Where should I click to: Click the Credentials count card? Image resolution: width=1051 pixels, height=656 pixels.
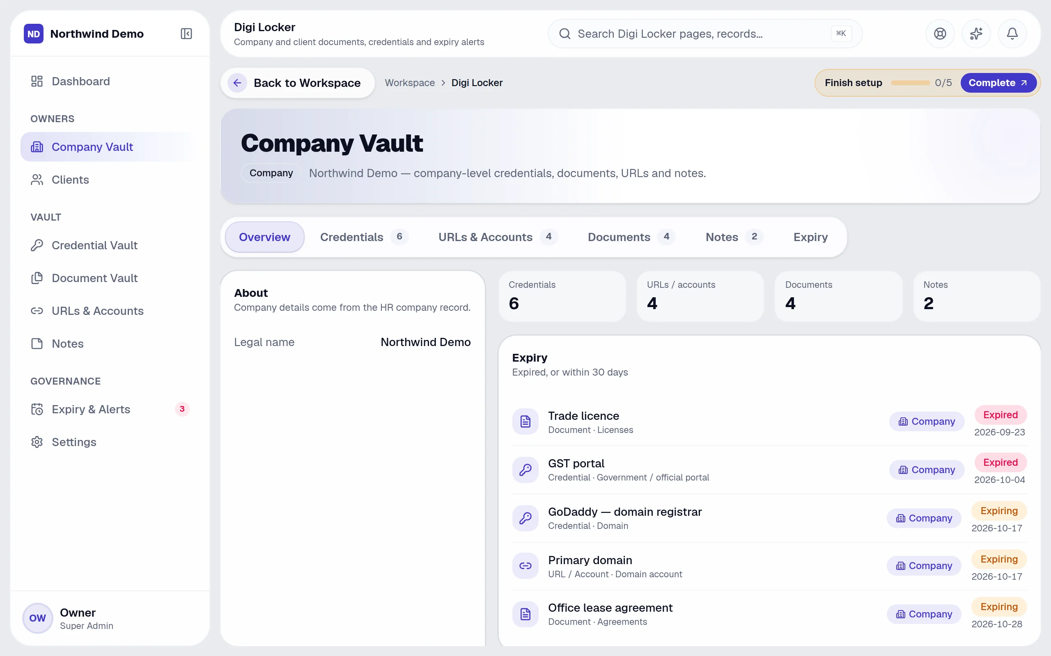click(562, 296)
